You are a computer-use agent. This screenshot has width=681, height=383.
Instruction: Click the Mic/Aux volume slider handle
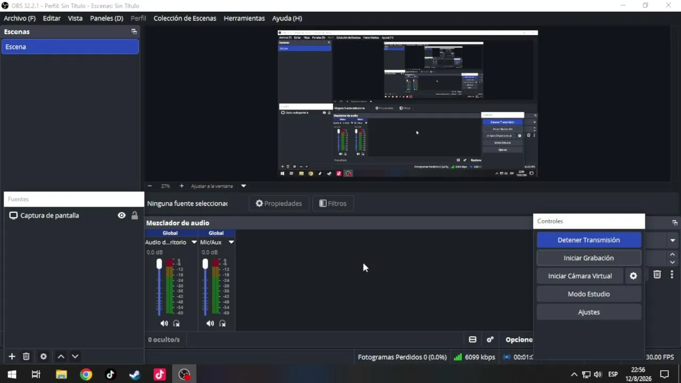tap(205, 264)
